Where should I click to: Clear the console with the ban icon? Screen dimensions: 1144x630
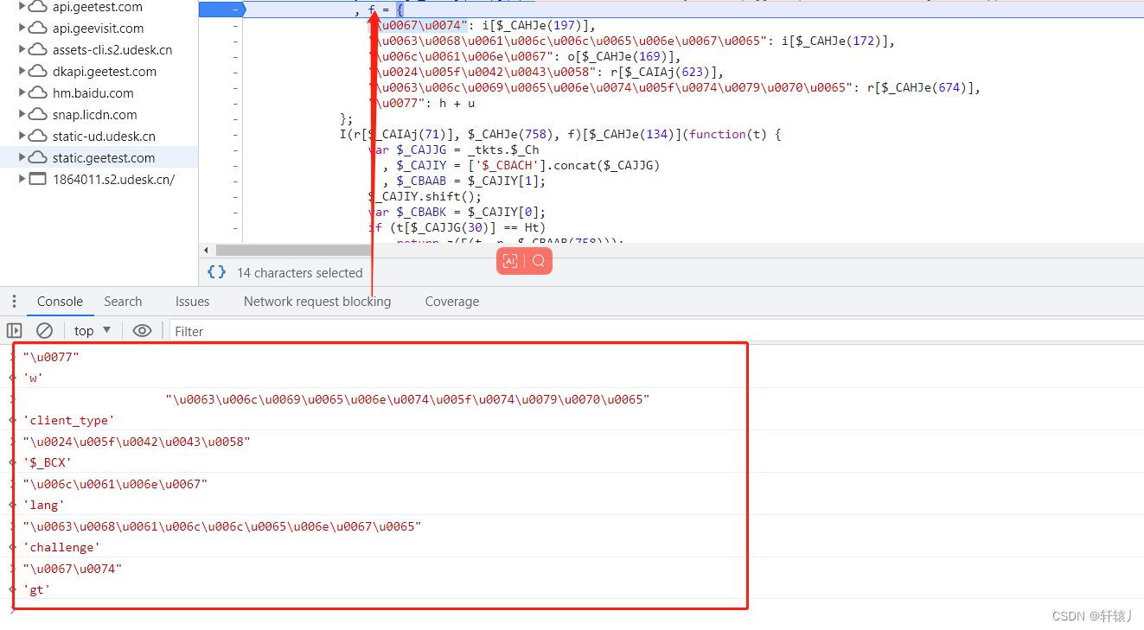pyautogui.click(x=44, y=330)
